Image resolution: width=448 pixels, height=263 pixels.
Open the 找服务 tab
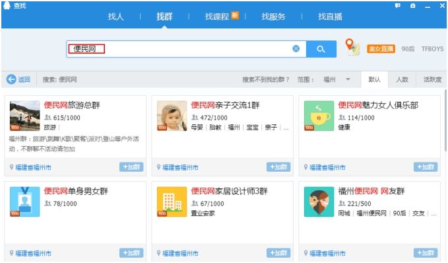tap(273, 17)
